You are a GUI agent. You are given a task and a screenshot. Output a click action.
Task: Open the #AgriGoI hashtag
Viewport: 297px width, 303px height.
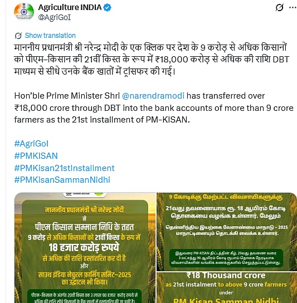coord(31,144)
